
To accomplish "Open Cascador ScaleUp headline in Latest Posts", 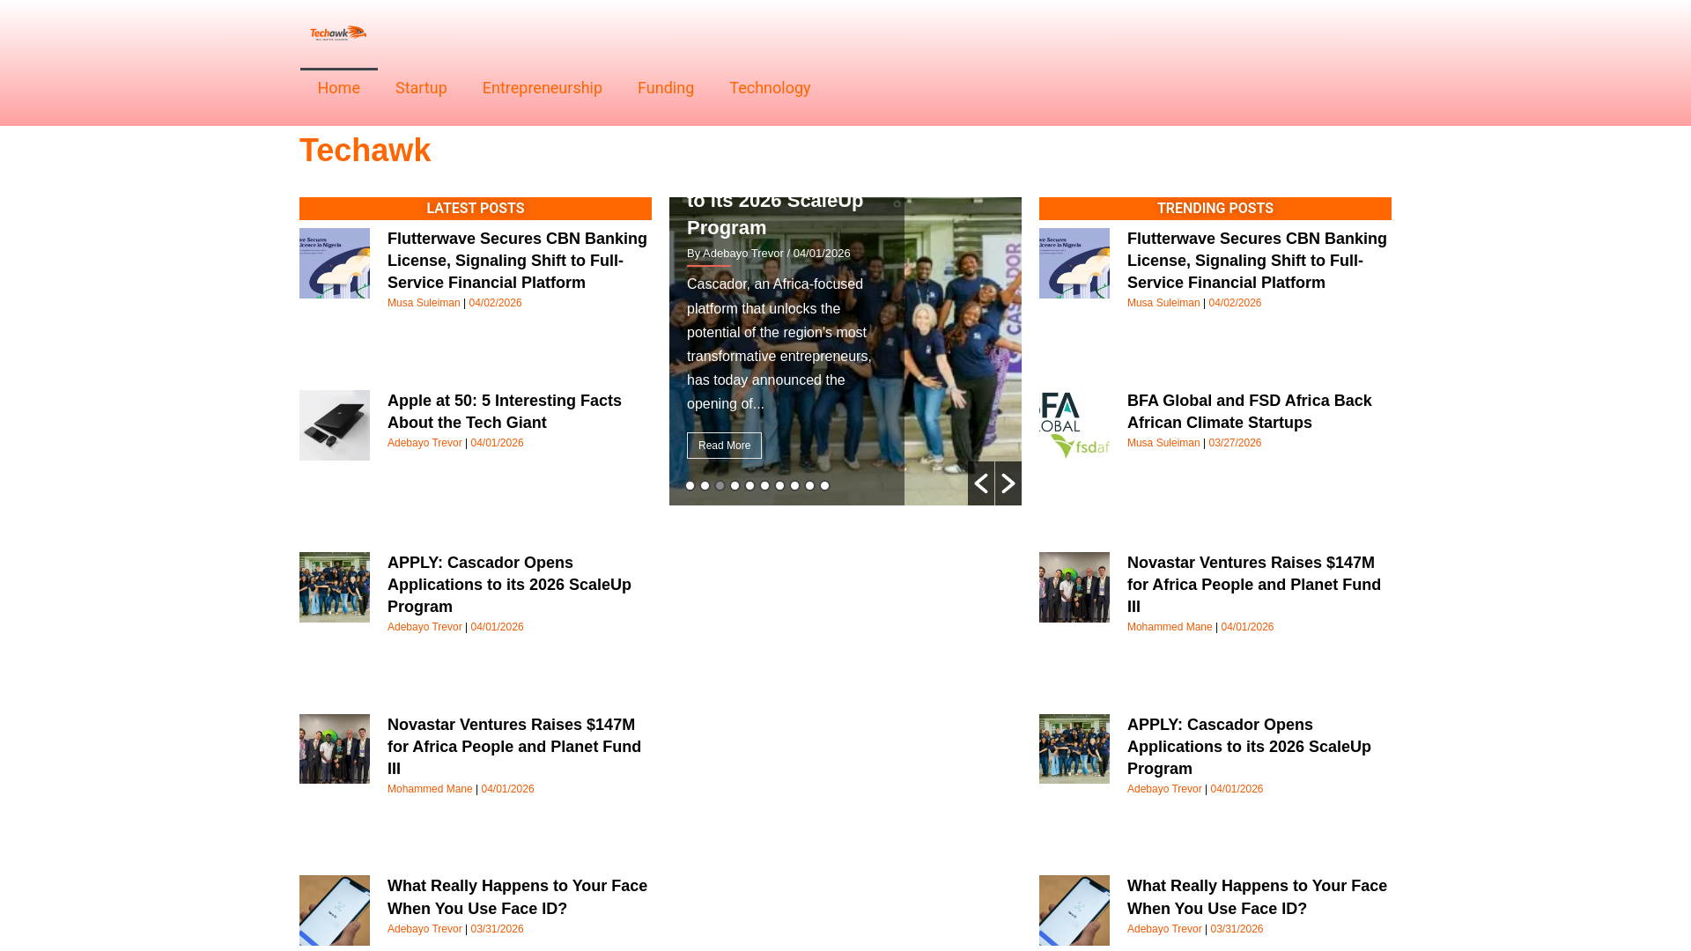I will point(509,585).
